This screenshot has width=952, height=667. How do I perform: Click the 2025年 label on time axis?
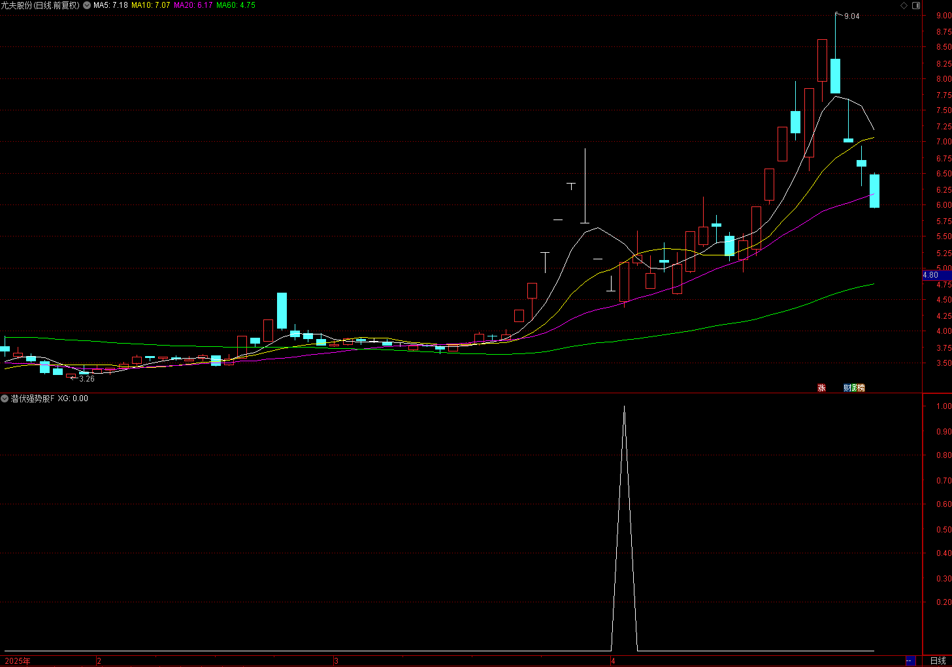(x=18, y=661)
